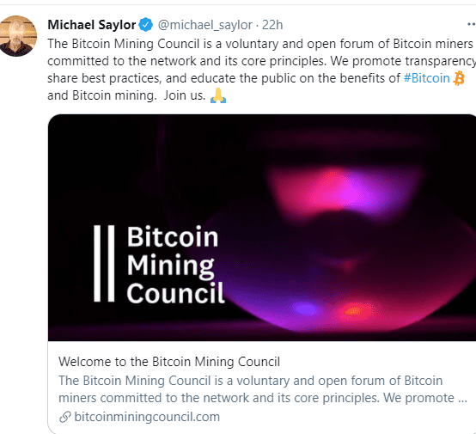Select the 'Bitcoin Mining Council' logo text
This screenshot has width=476, height=434.
tap(175, 264)
